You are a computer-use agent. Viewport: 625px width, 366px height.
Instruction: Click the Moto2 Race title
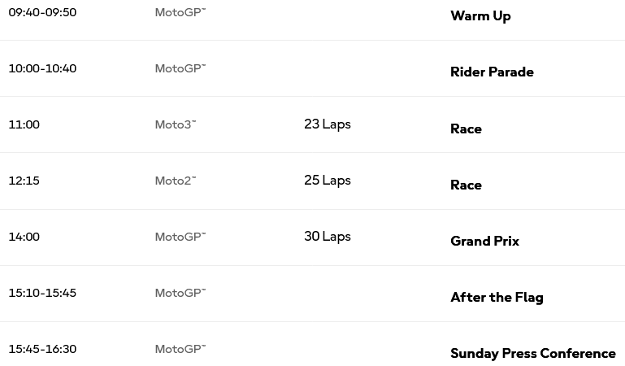[466, 185]
